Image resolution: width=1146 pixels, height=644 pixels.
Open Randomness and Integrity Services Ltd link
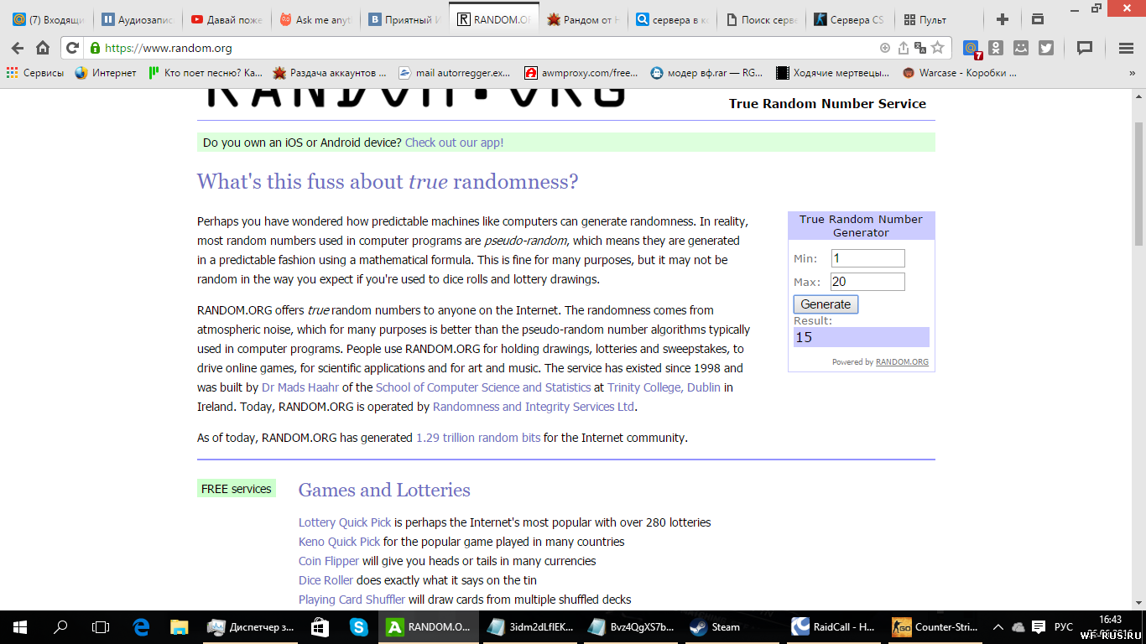click(534, 407)
